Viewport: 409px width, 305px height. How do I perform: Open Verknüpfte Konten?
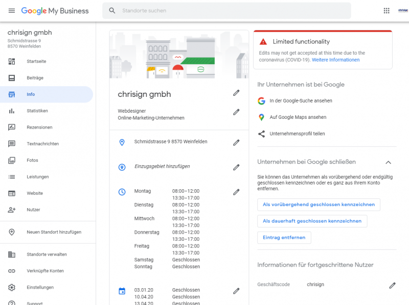(47, 271)
